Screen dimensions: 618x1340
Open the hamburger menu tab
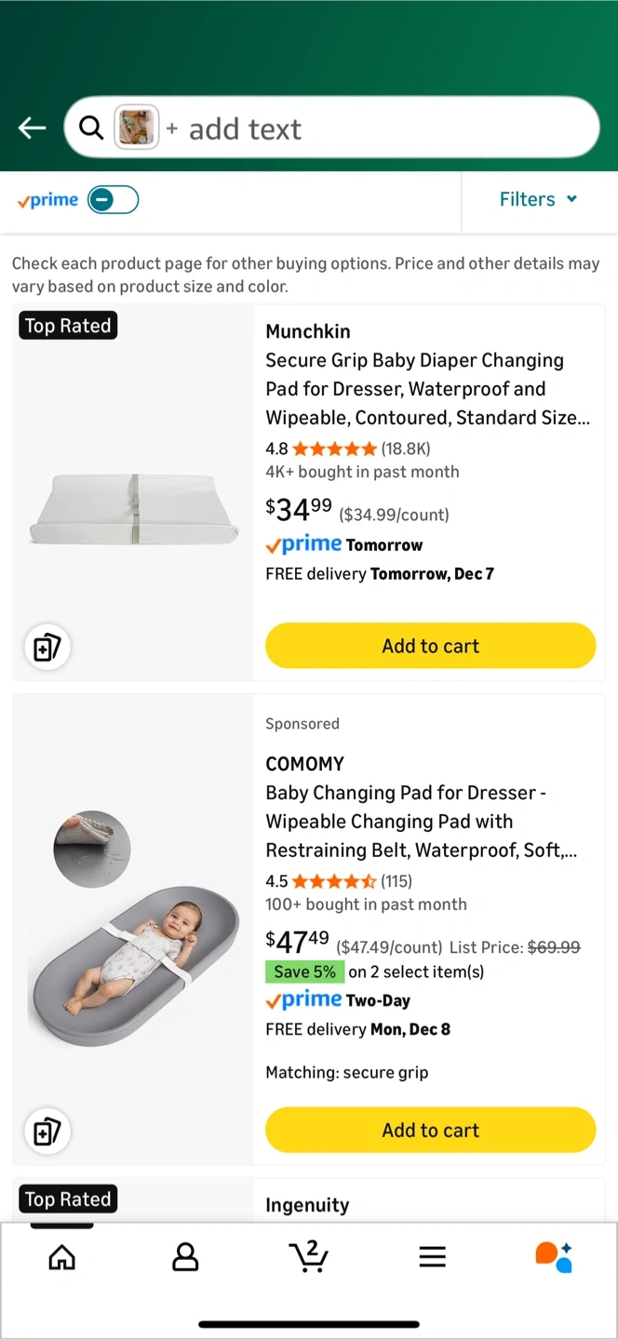(x=432, y=1258)
